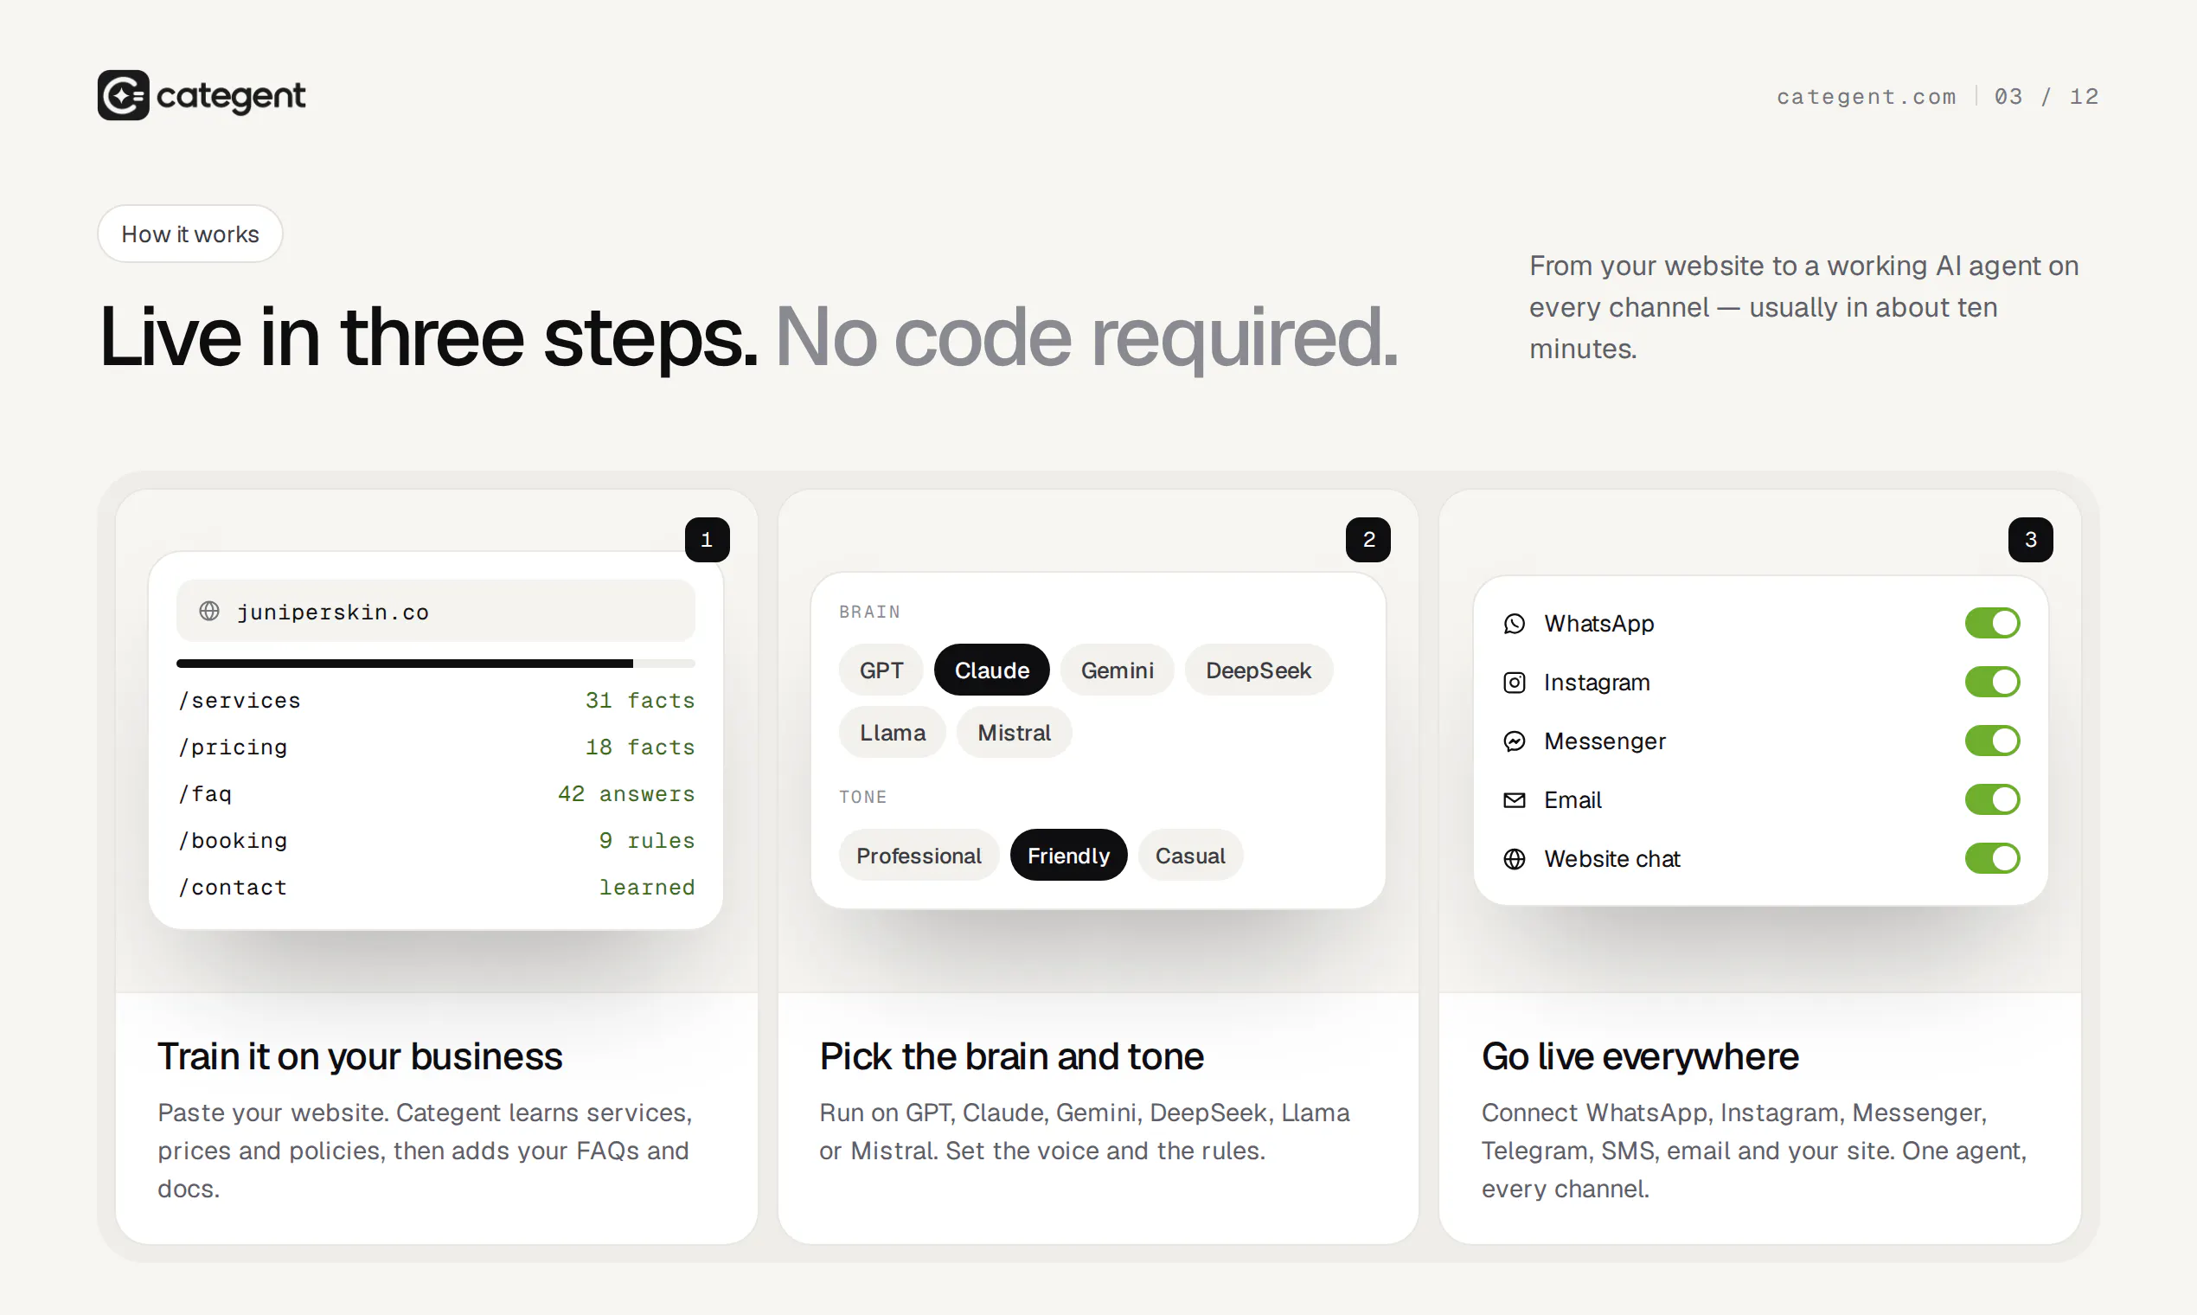Click the '31 facts' value
The height and width of the screenshot is (1315, 2197).
pyautogui.click(x=639, y=700)
